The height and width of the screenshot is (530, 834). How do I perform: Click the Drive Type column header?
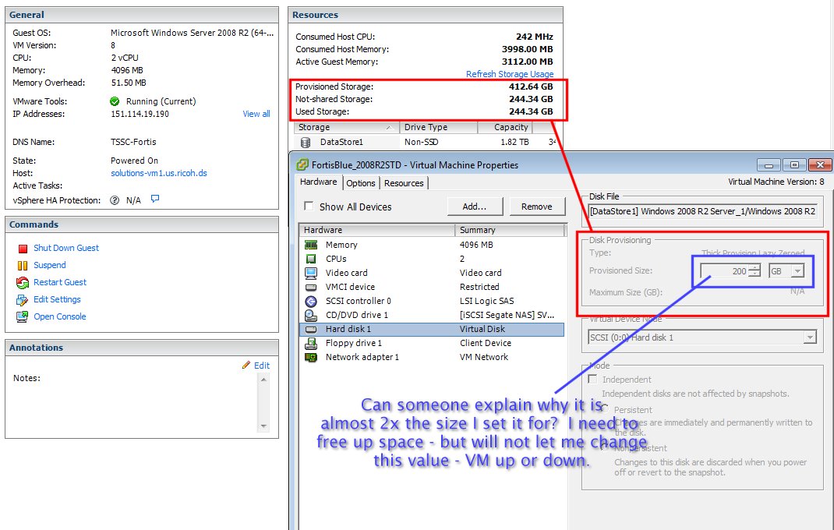pos(438,128)
